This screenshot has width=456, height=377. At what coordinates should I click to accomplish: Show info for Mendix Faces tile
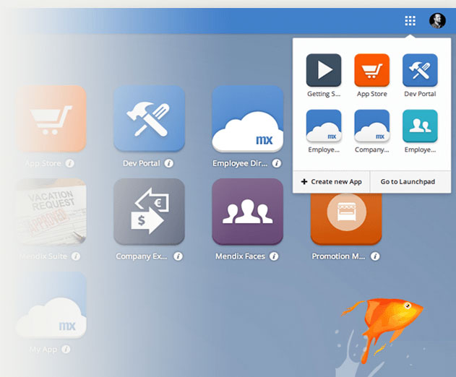click(x=274, y=256)
